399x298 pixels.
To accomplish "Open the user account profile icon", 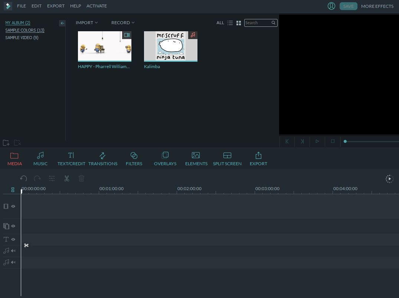I will [x=331, y=6].
